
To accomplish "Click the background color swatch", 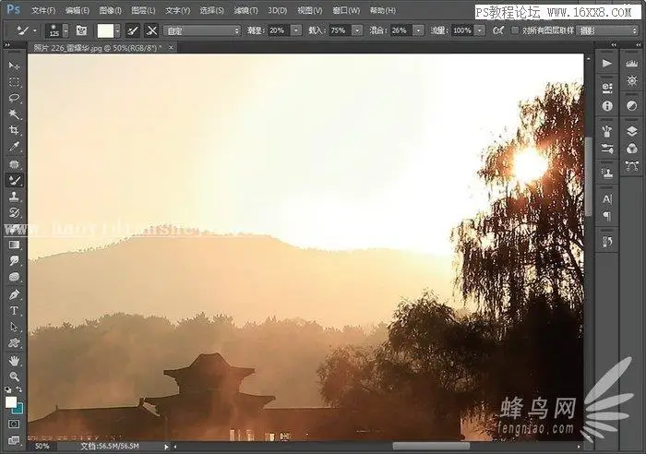I will pos(18,409).
